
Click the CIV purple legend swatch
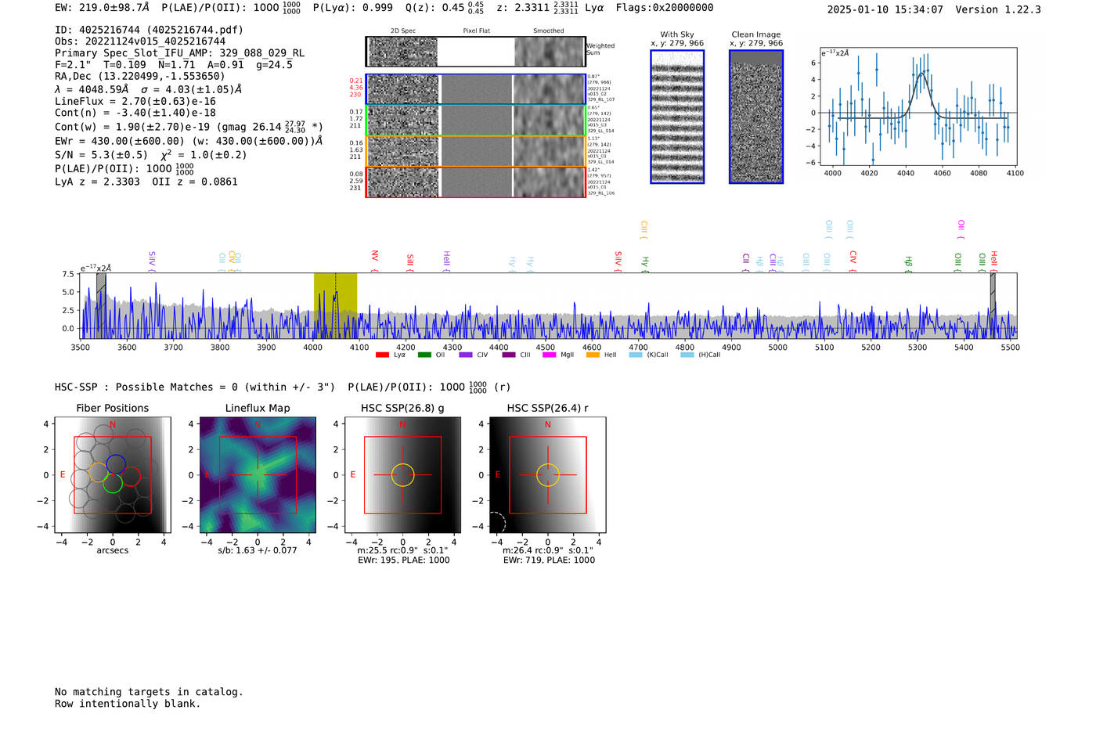coord(467,355)
